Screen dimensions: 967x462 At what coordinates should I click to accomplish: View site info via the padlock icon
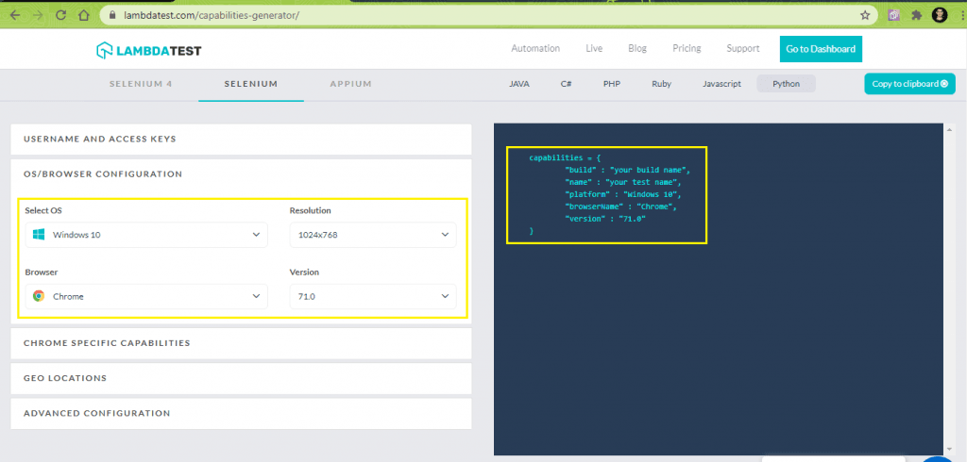point(111,15)
